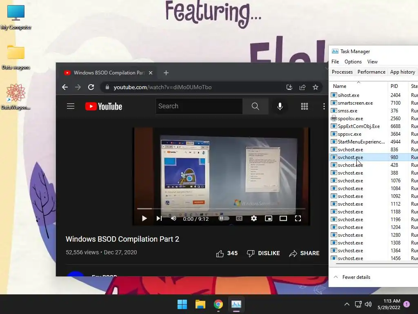Go back in the browser
The width and height of the screenshot is (418, 314).
point(65,87)
